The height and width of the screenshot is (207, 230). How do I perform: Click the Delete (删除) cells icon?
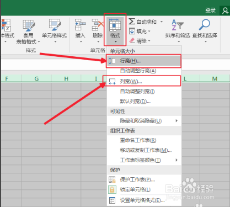point(98,25)
